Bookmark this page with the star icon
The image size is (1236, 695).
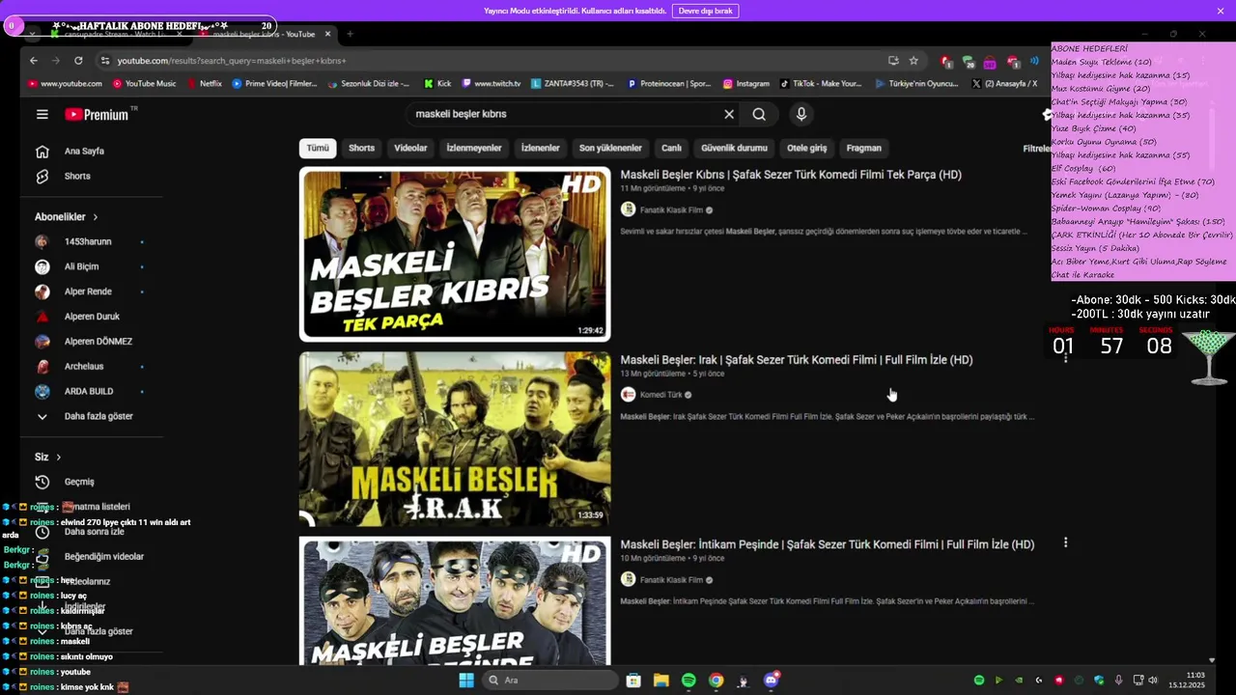click(913, 60)
